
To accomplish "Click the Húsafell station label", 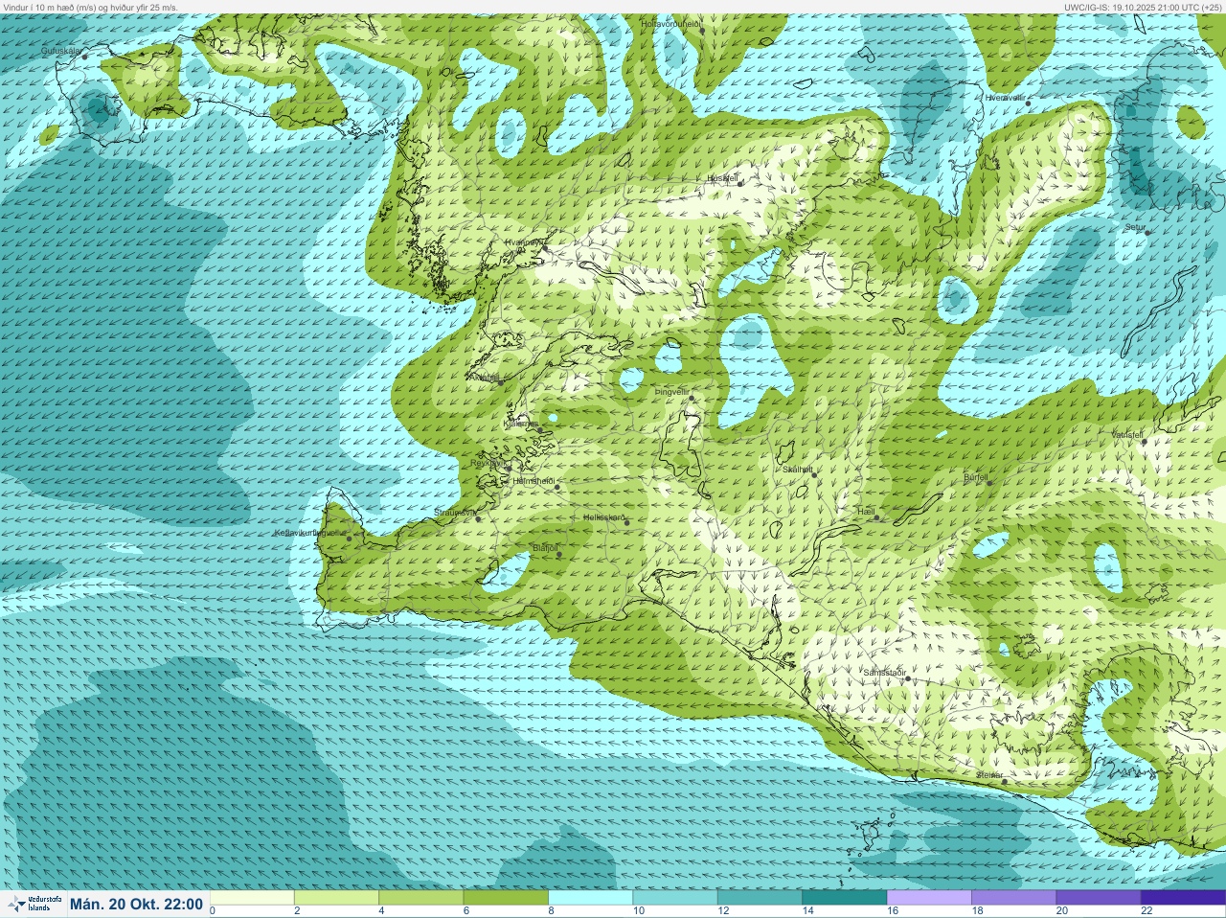I will 722,178.
